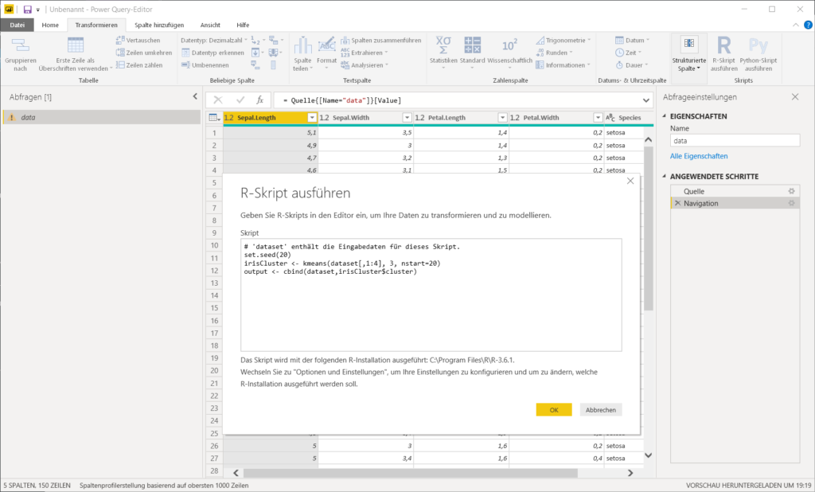Open the Alle Eigenschaften link

[x=699, y=156]
